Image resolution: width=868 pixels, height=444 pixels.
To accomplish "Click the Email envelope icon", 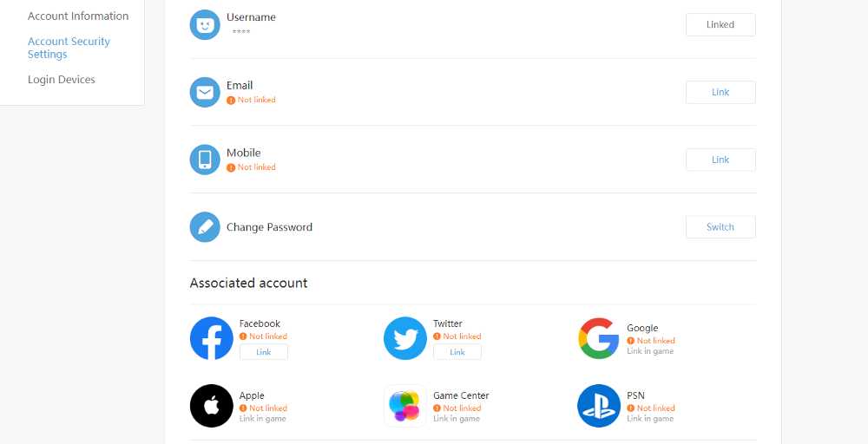I will (205, 92).
